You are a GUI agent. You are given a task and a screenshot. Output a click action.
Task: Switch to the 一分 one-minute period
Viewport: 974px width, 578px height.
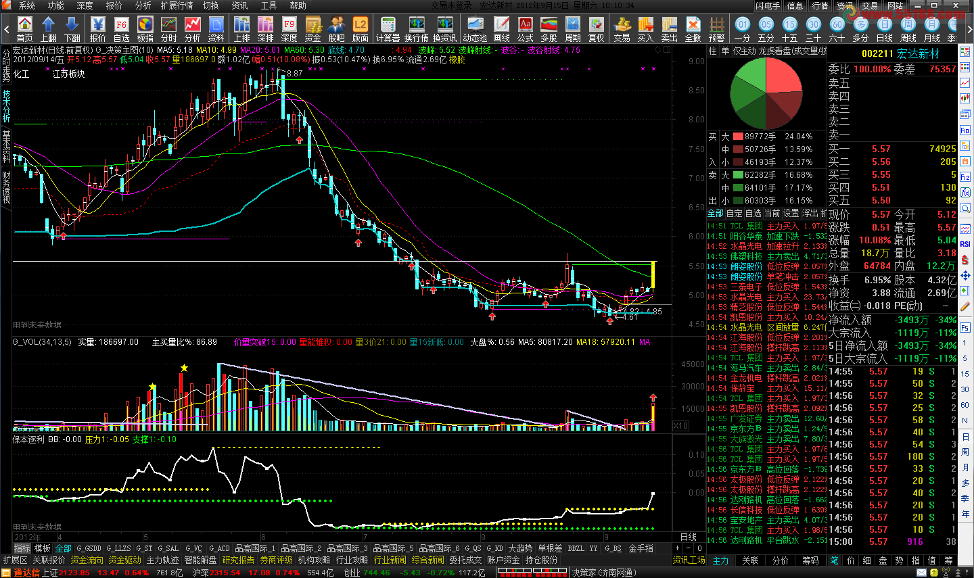(x=743, y=30)
